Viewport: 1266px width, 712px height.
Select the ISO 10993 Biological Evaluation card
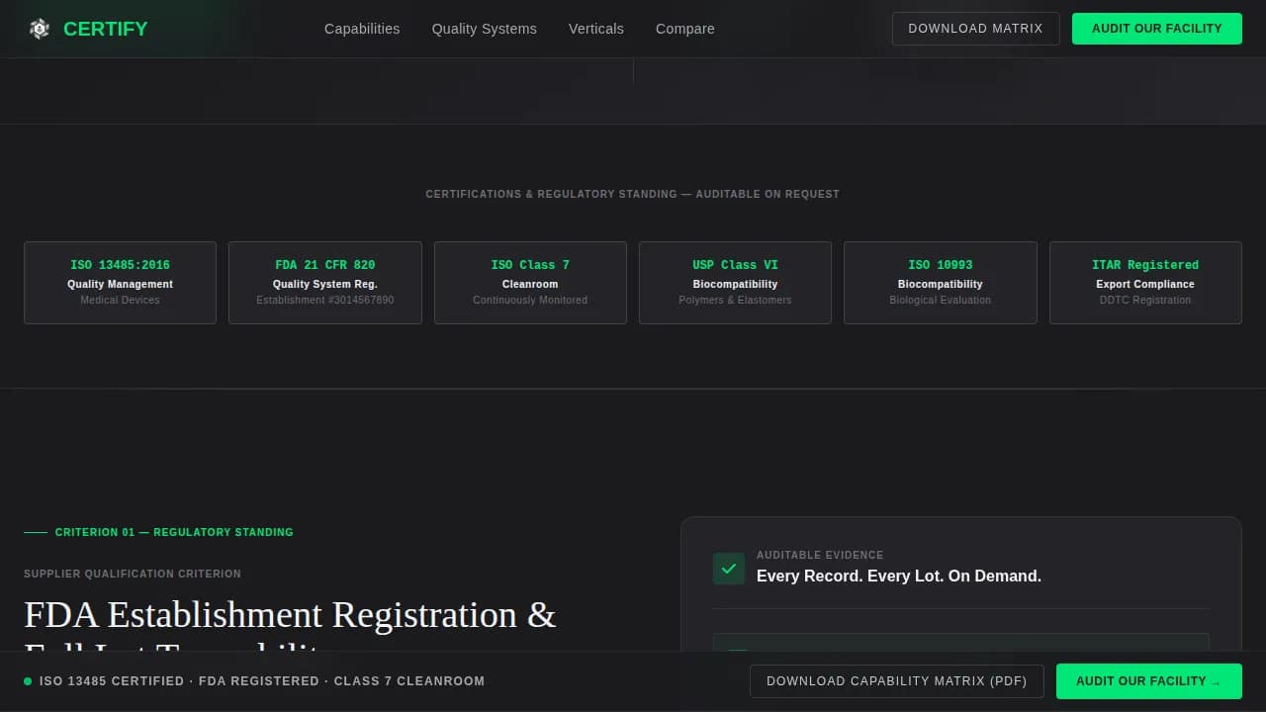[x=940, y=282]
